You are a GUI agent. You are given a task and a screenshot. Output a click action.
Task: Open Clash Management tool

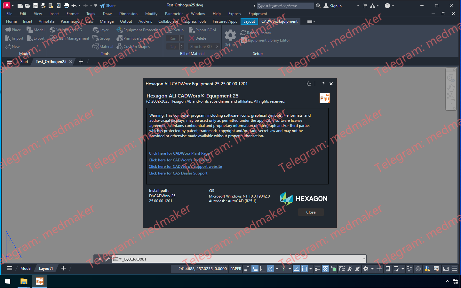tap(69, 38)
